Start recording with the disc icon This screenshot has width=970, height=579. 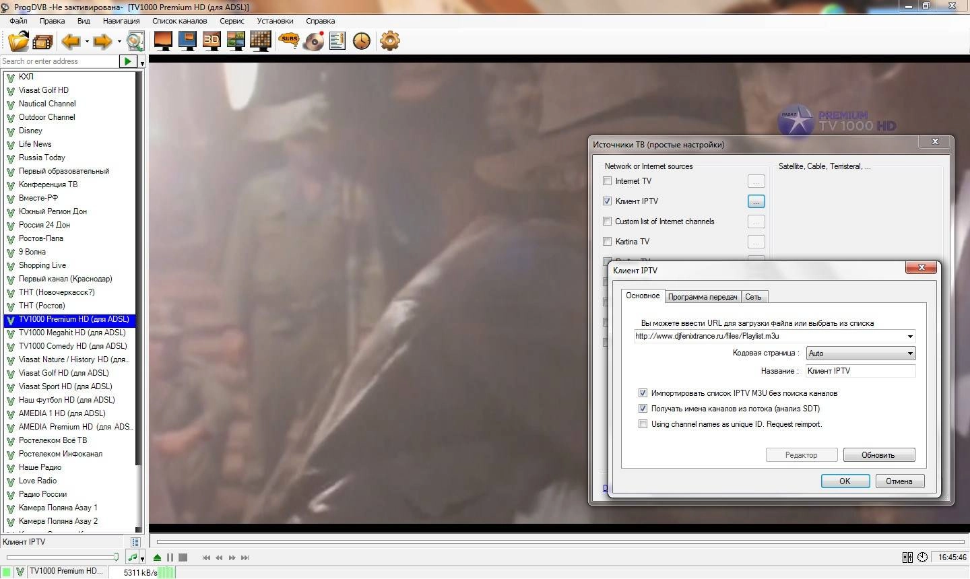point(314,41)
